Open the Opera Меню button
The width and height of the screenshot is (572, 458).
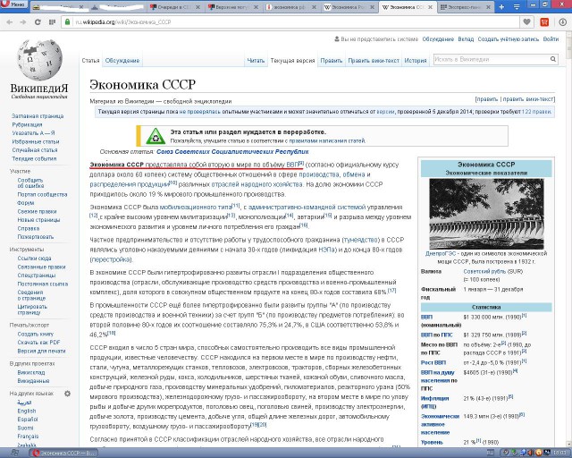point(13,4)
